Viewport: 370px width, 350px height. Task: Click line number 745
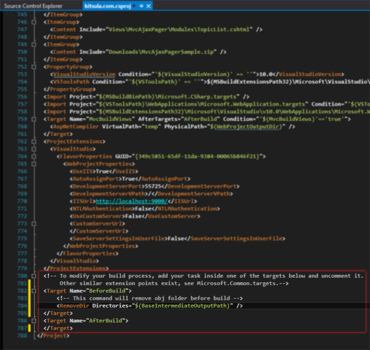pos(22,15)
